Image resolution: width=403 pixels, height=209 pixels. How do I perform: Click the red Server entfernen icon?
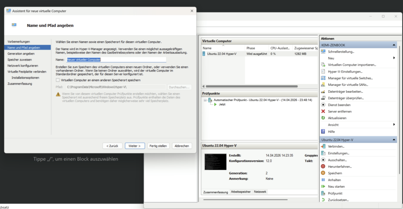[323, 112]
